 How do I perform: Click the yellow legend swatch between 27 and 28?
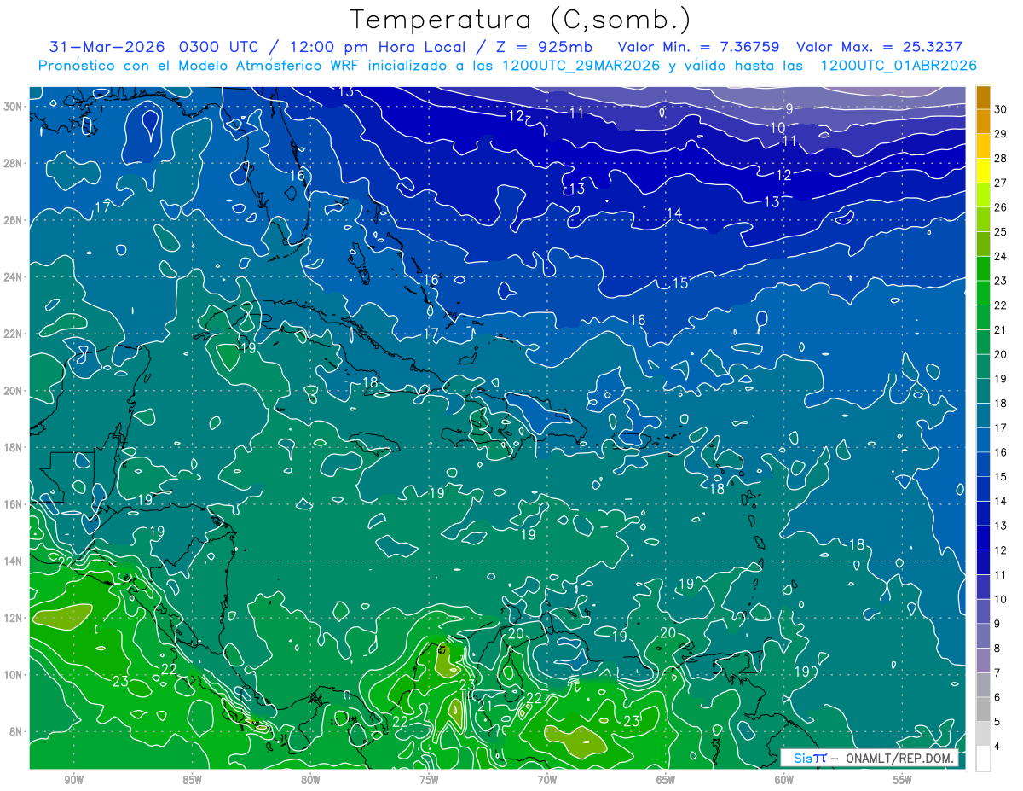tap(983, 171)
